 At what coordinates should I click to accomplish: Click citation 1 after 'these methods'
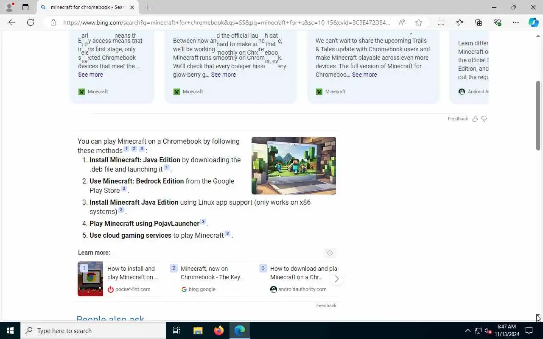point(126,149)
